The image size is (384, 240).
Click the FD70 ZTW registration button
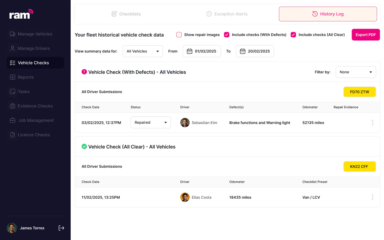click(360, 92)
